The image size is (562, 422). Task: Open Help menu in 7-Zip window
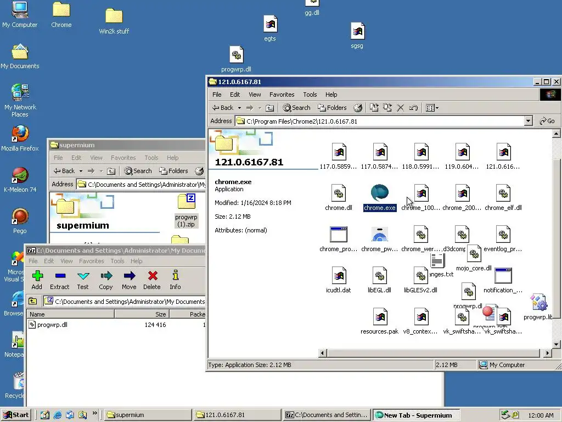pos(136,261)
